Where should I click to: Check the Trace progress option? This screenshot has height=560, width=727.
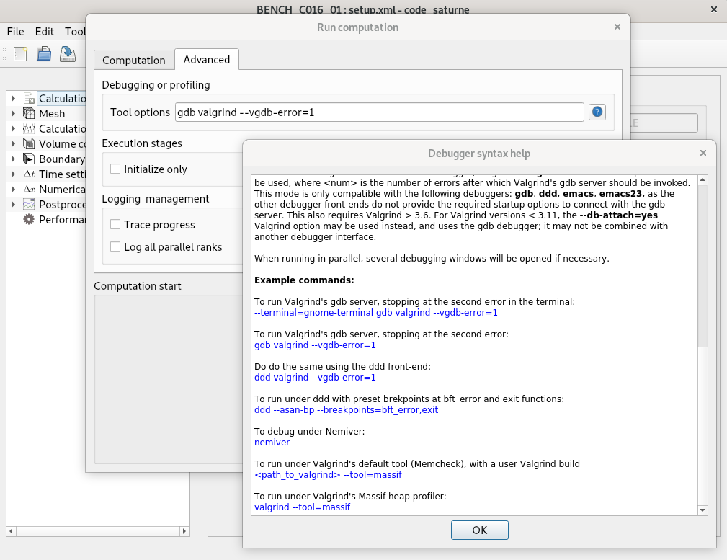click(x=115, y=224)
